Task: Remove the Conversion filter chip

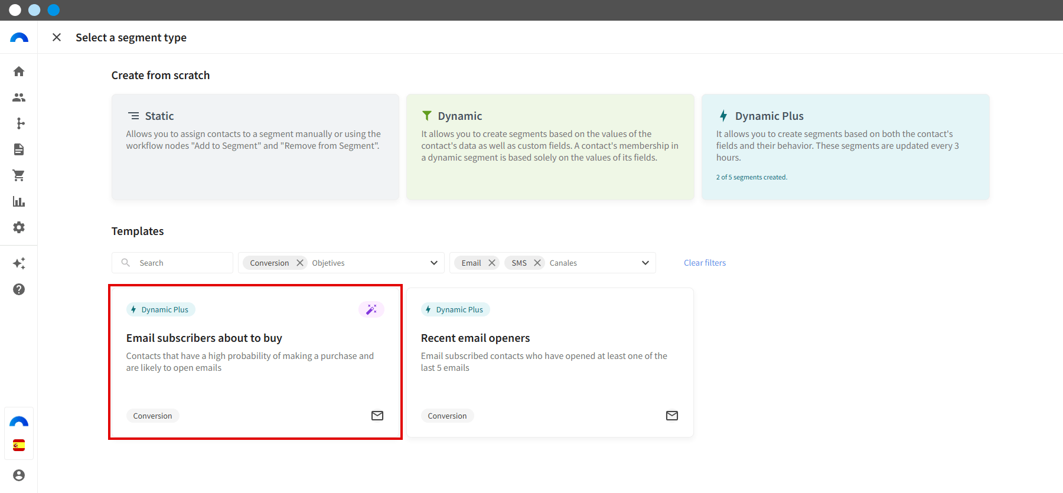Action: point(300,263)
